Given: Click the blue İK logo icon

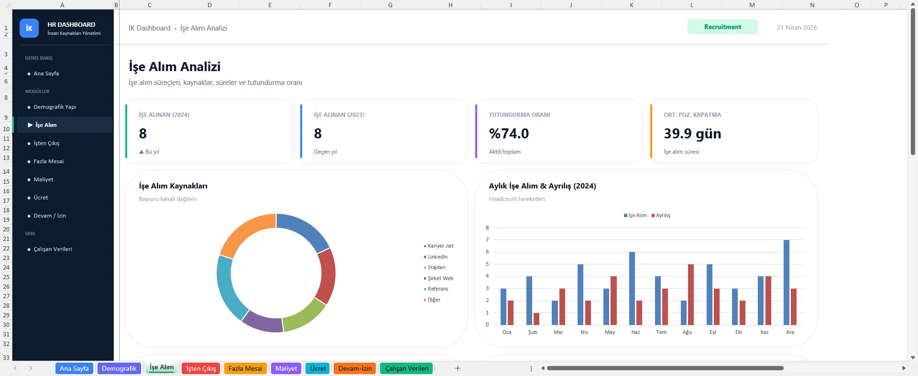Looking at the screenshot, I should (29, 28).
